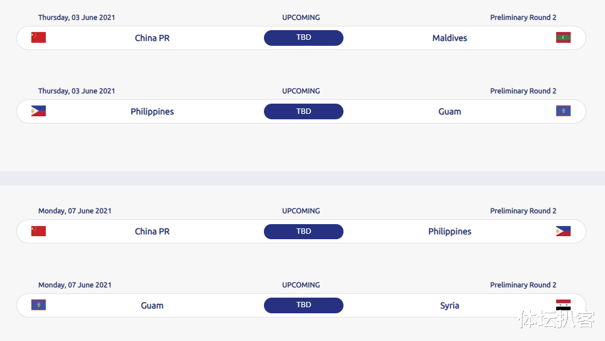Select Philippines name in the 07 June match
The width and height of the screenshot is (605, 341).
[x=450, y=231]
